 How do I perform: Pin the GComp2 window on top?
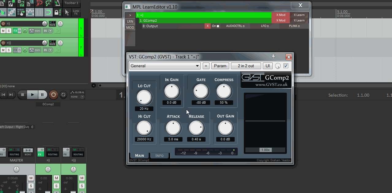(274, 57)
